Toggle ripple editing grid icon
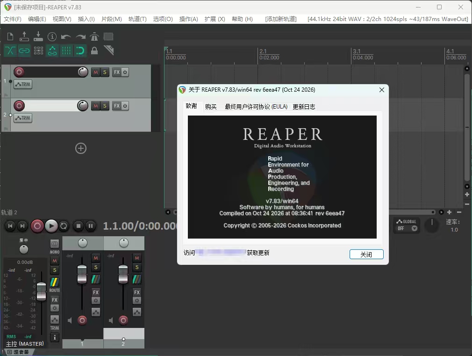472x356 pixels. coord(38,51)
